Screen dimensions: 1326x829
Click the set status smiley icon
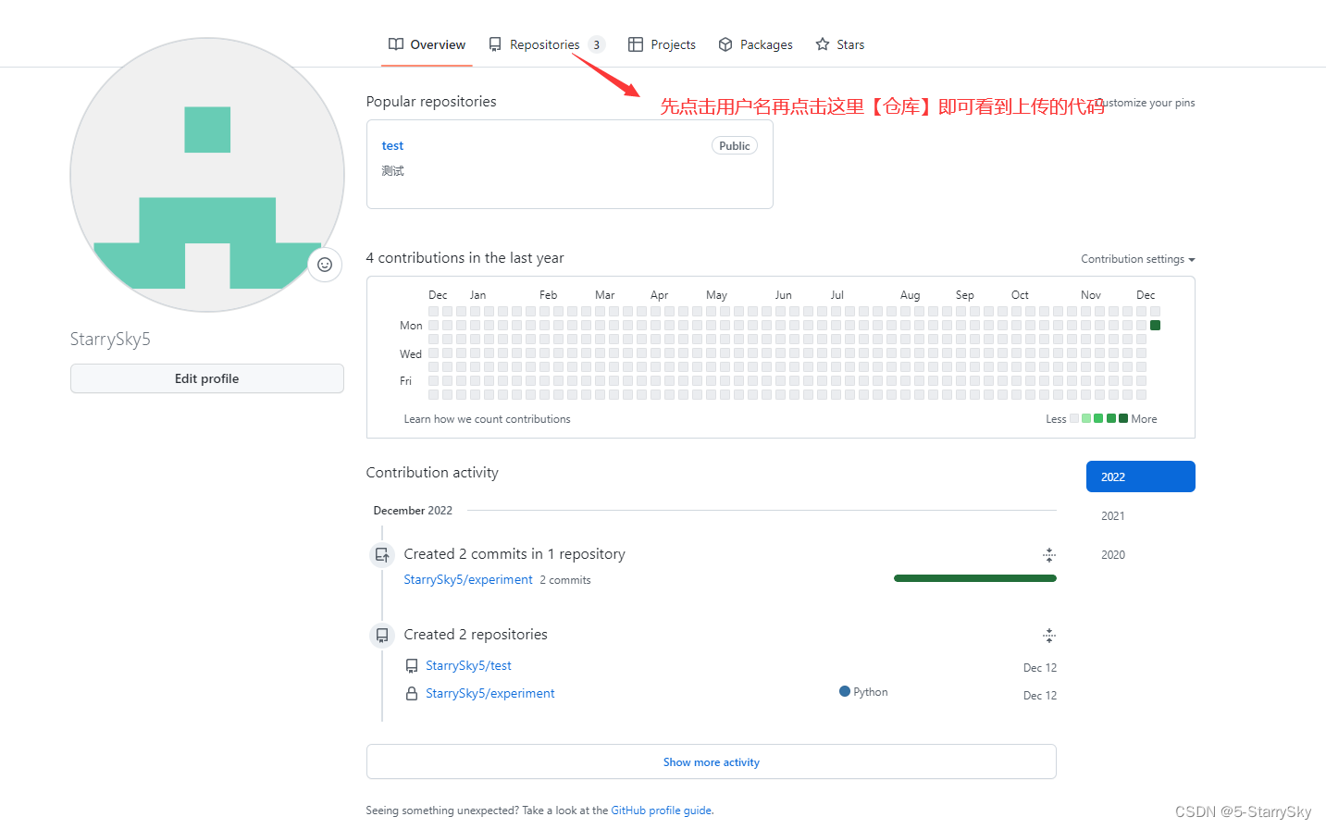click(325, 265)
